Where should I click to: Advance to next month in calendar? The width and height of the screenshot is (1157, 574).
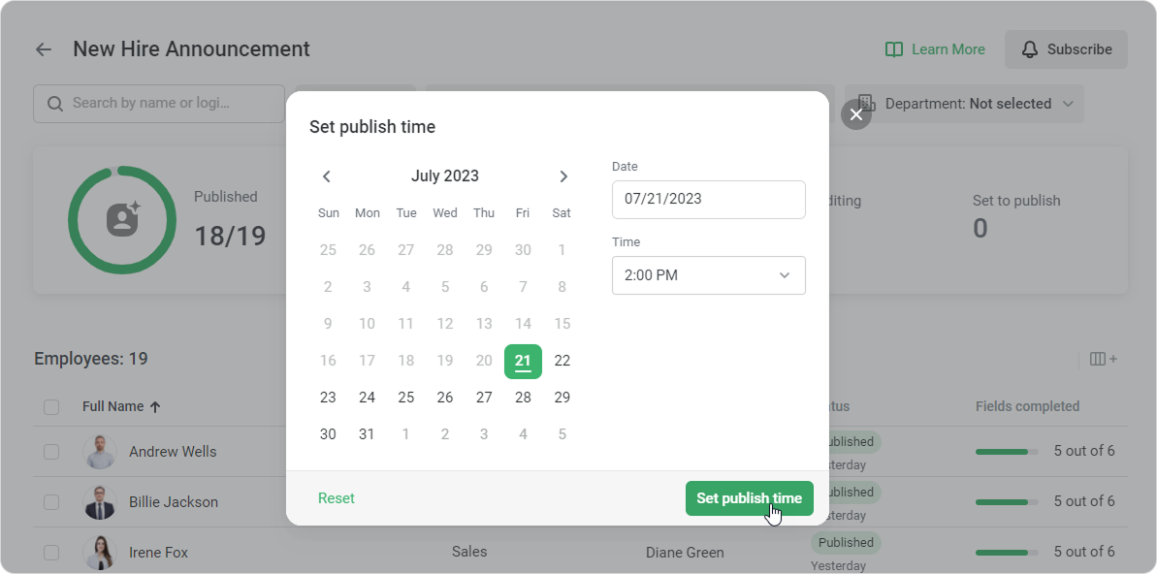coord(563,176)
